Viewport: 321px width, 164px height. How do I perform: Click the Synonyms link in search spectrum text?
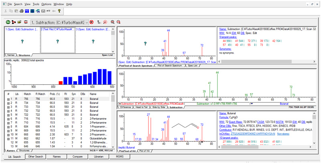(x=226, y=49)
